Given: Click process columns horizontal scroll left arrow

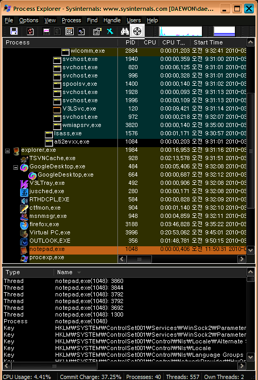Looking at the screenshot, I should click(x=122, y=259).
